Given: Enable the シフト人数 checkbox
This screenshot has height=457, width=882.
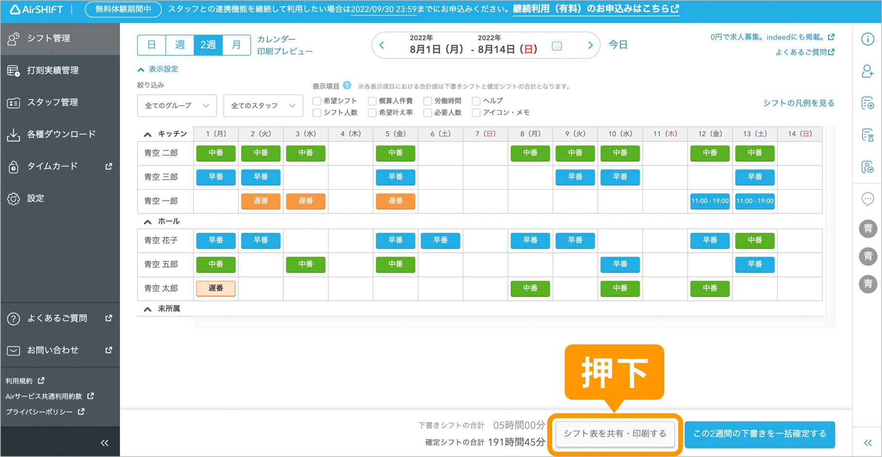Looking at the screenshot, I should 316,113.
